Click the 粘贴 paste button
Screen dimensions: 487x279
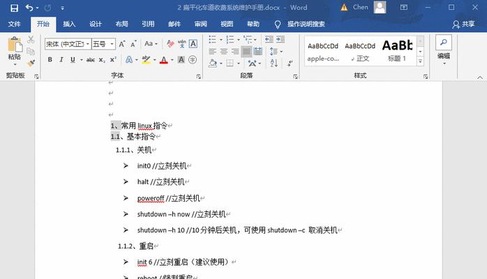(x=14, y=52)
